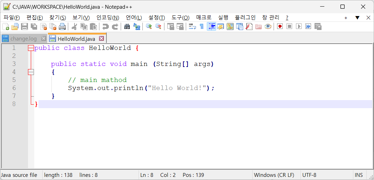Open the 찾기(S) menu
This screenshot has height=180, width=374.
[58, 17]
